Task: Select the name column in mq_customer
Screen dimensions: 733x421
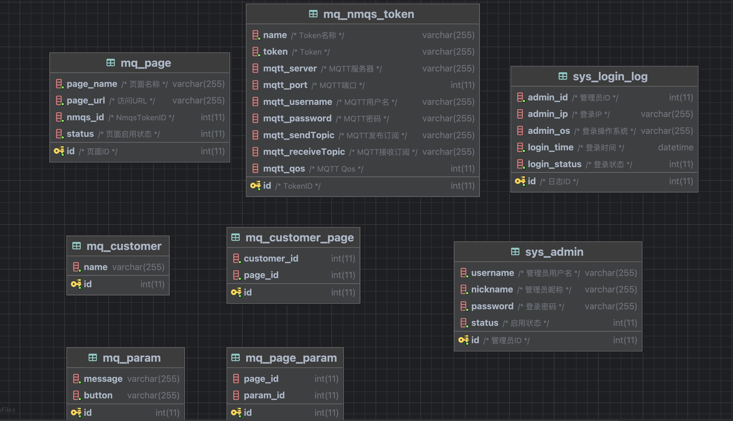Action: [118, 267]
